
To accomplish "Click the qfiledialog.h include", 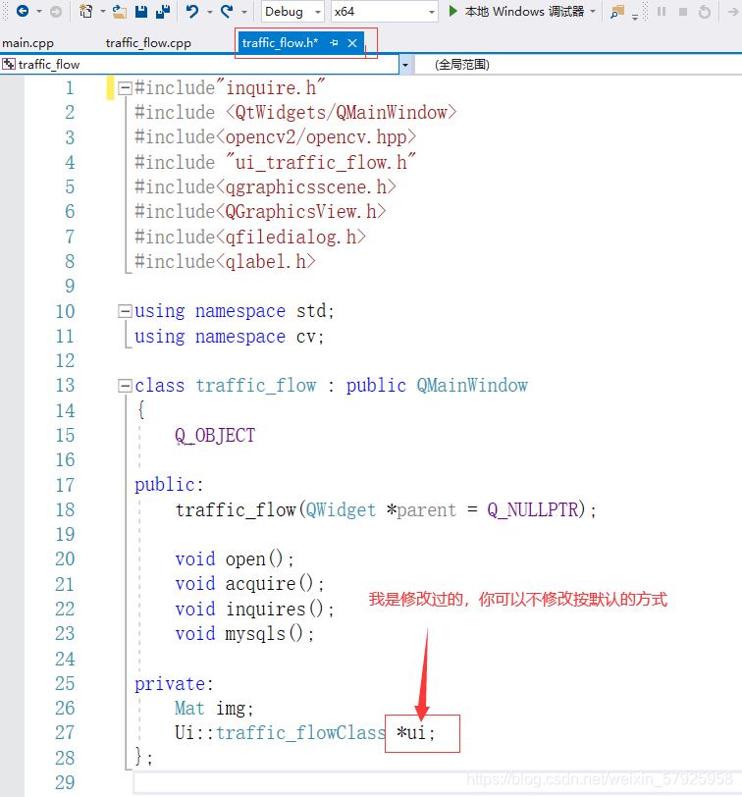I will tap(291, 237).
